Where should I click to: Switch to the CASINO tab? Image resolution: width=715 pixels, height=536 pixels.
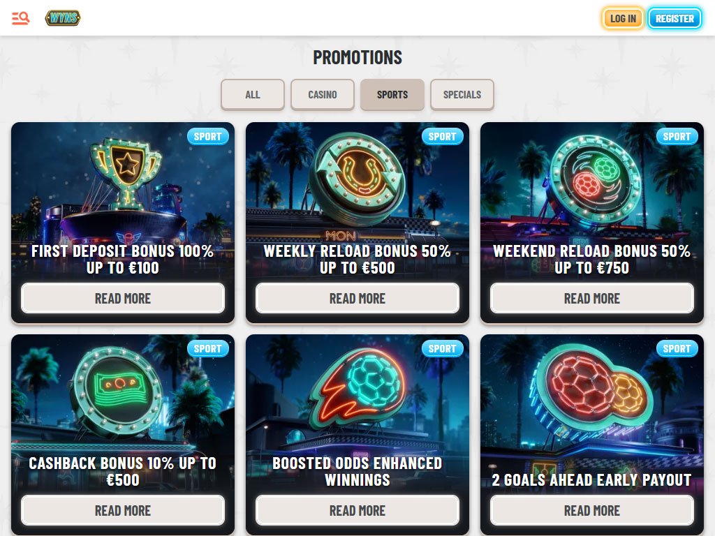(323, 95)
